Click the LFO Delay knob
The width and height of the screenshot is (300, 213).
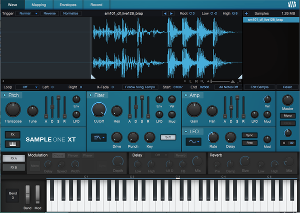tap(230, 137)
